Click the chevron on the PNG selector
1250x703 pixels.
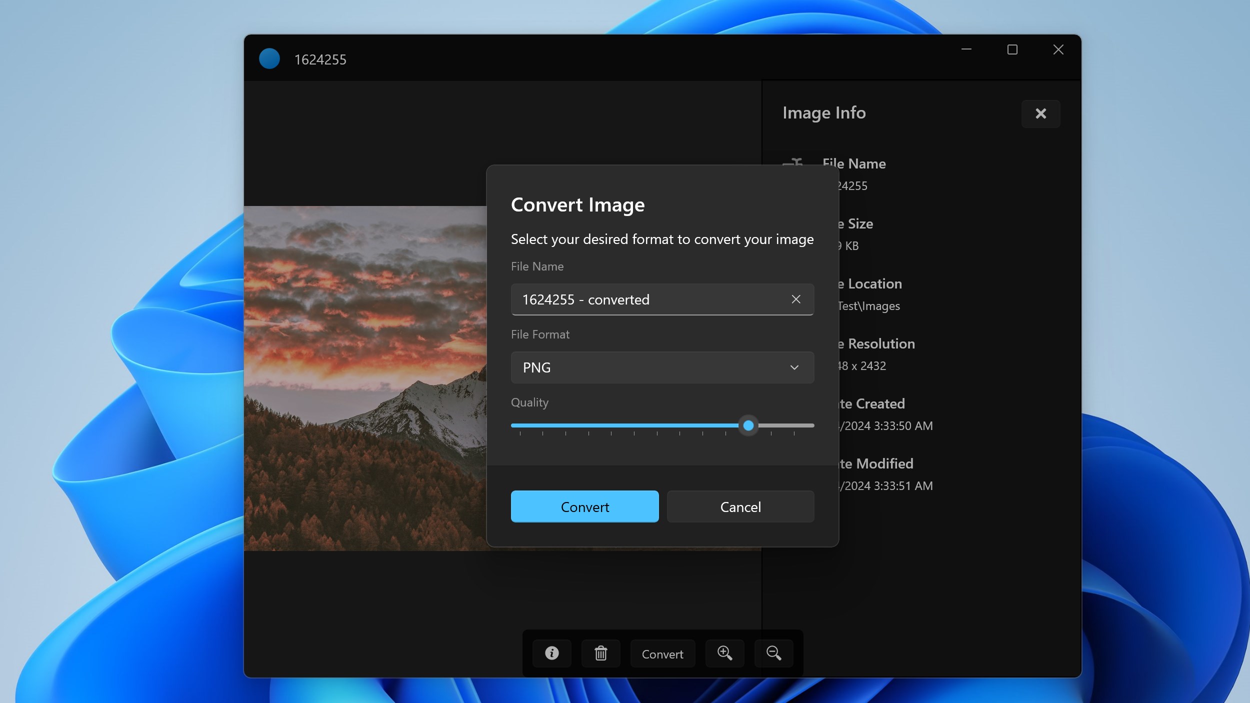[x=793, y=367]
